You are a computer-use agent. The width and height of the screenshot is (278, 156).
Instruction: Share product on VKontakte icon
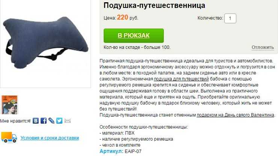pos(36,121)
